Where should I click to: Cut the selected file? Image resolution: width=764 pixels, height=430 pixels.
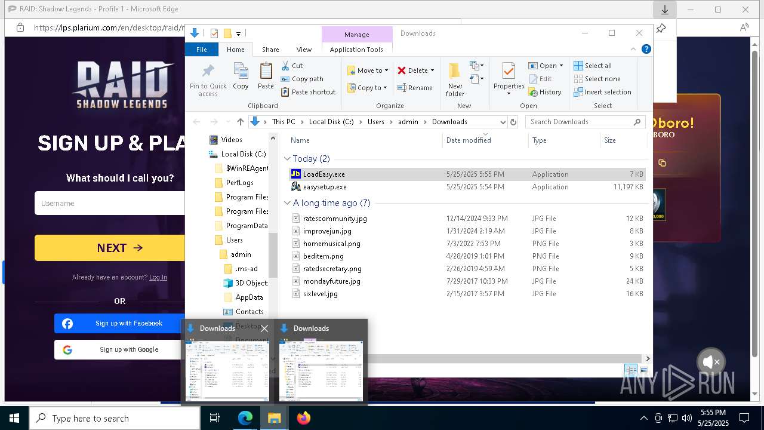[x=292, y=66]
